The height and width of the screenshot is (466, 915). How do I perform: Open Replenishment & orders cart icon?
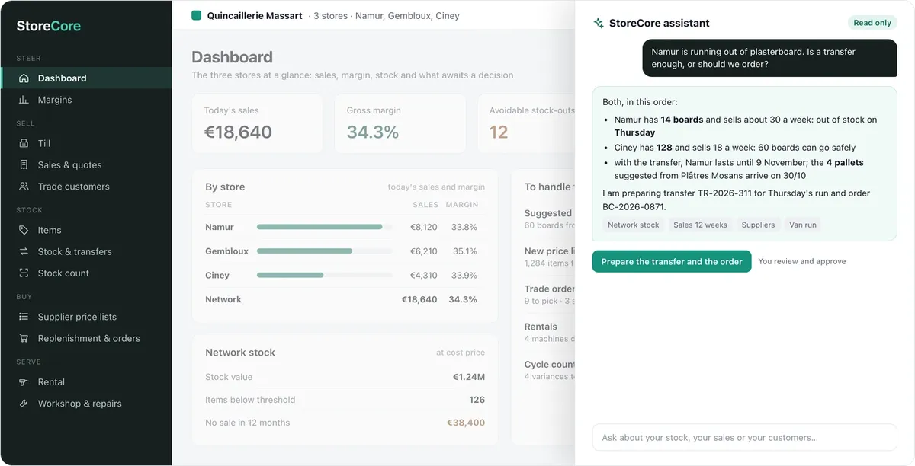24,338
